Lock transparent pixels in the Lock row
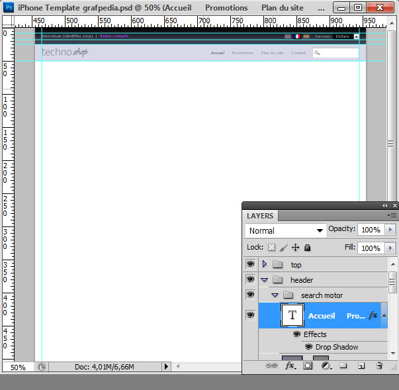Viewport: 399px width, 390px height. 271,247
